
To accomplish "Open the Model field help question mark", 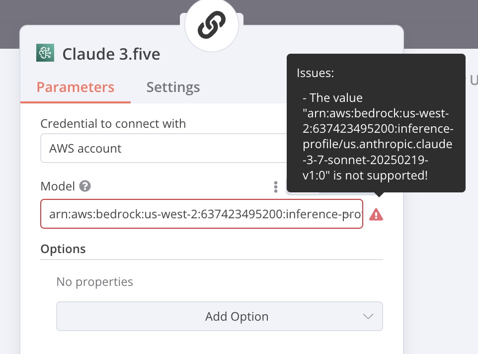I will click(85, 186).
